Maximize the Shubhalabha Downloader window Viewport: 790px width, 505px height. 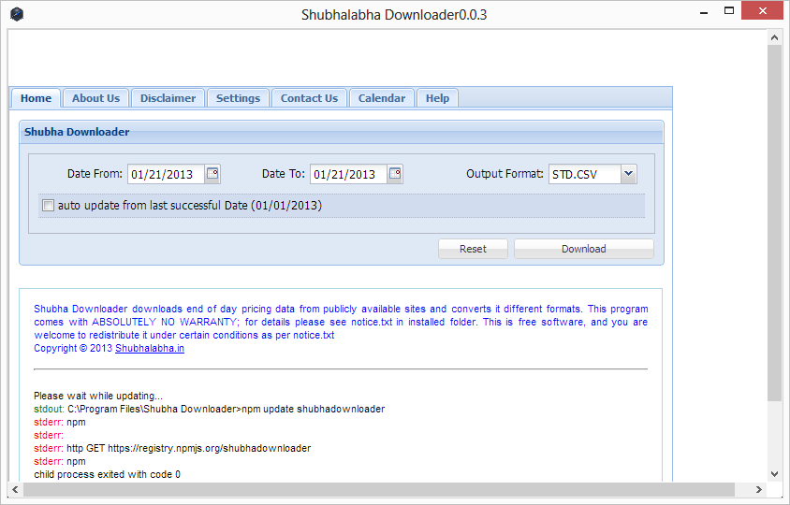[729, 11]
